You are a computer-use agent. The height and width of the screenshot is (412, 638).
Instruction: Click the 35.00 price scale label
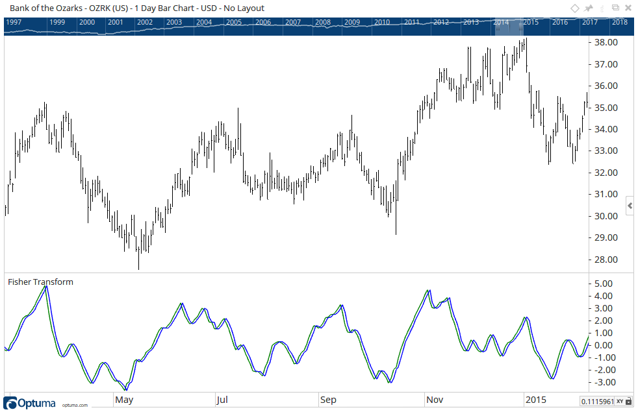coord(606,108)
